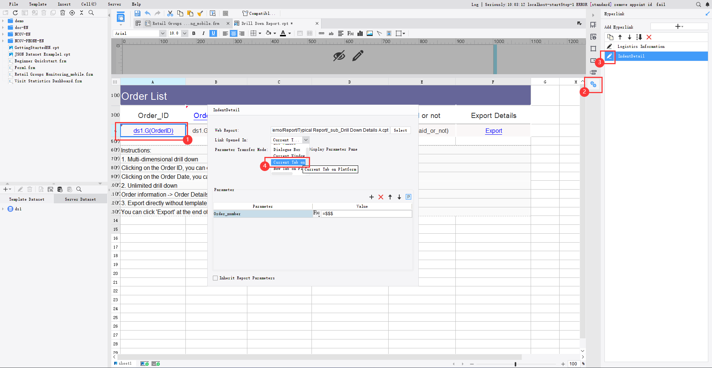Copy the IndentDetail hyperlink entry
Viewport: 712px width, 368px height.
click(x=611, y=37)
